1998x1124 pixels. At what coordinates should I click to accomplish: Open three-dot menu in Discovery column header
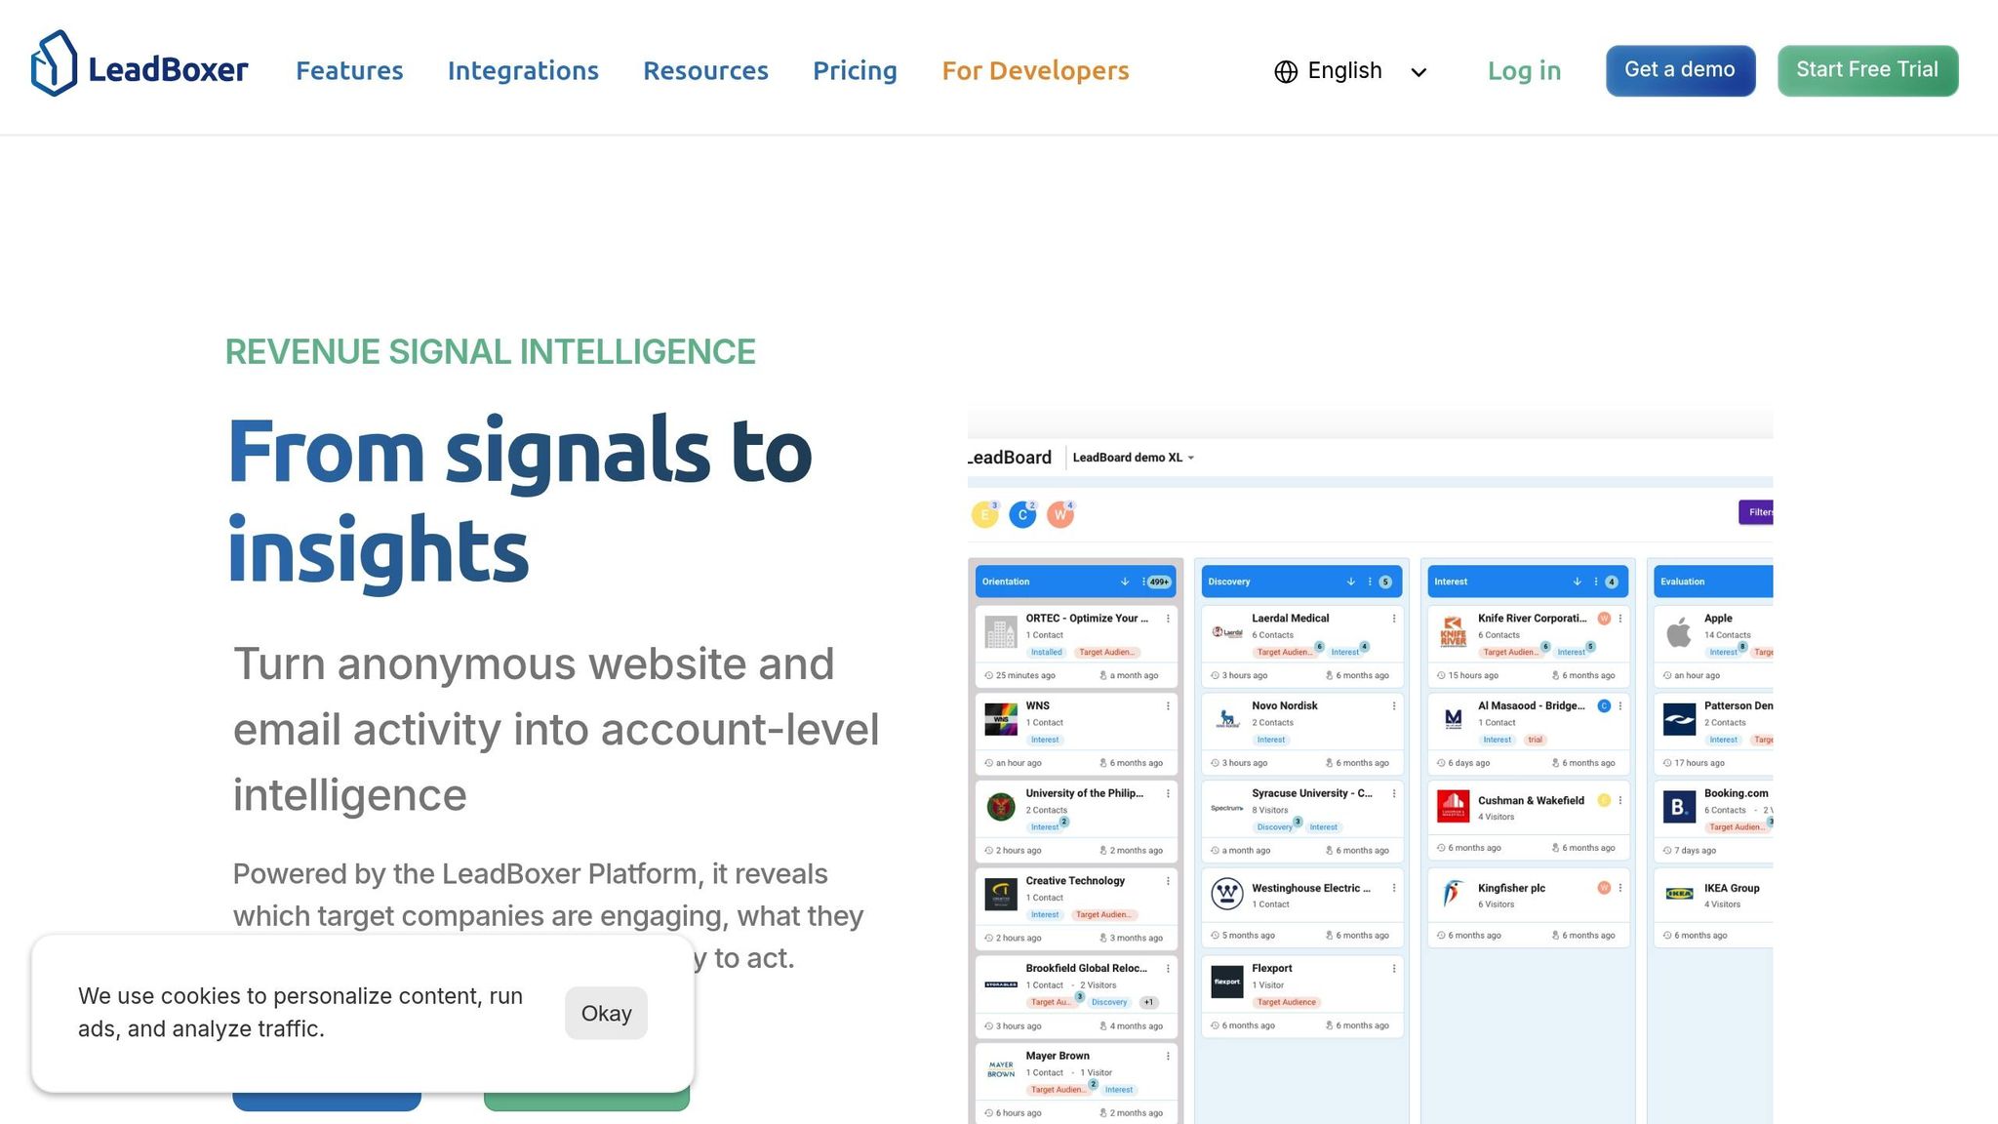point(1370,582)
